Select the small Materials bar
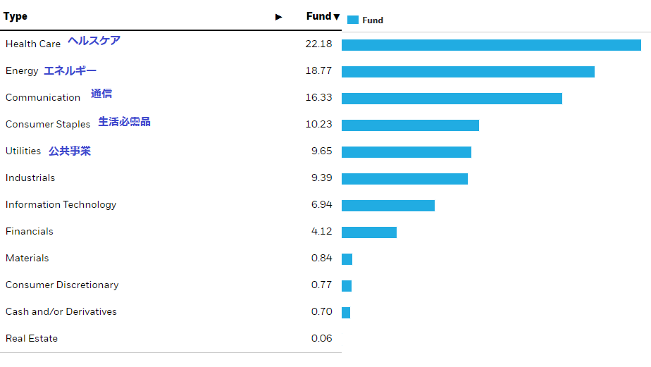This screenshot has height=367, width=651. pos(347,259)
